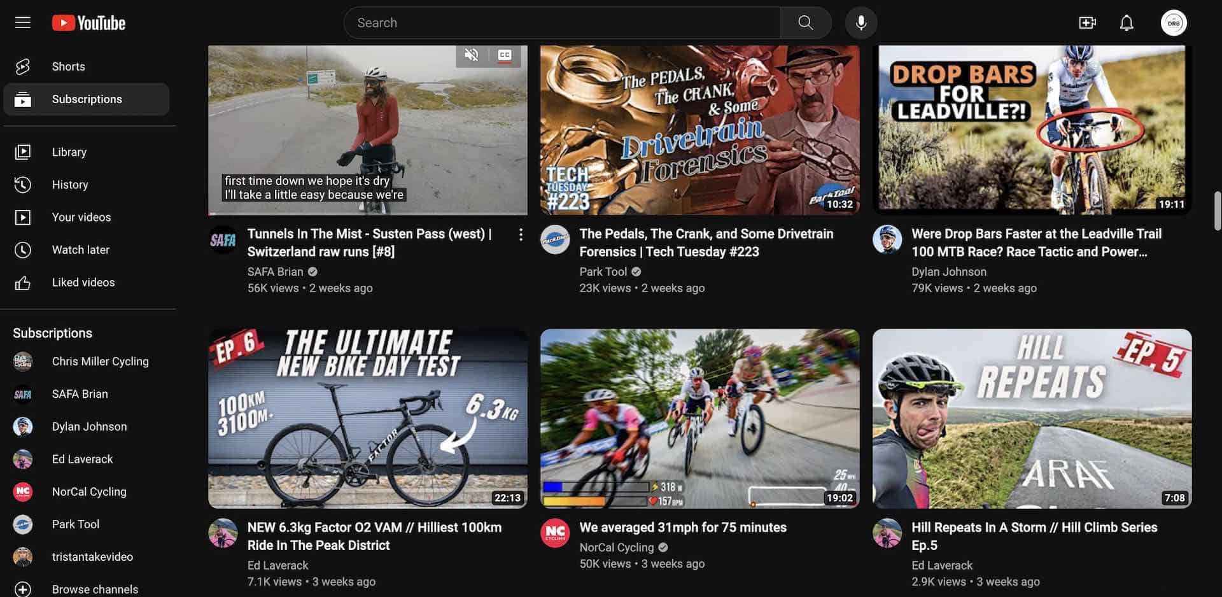Toggle closed captions on the video preview
This screenshot has width=1222, height=597.
[503, 55]
